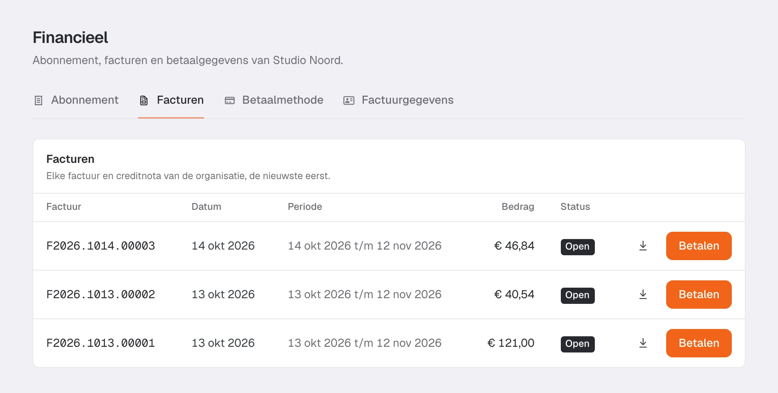Download invoice F2026.1013.00002

643,295
